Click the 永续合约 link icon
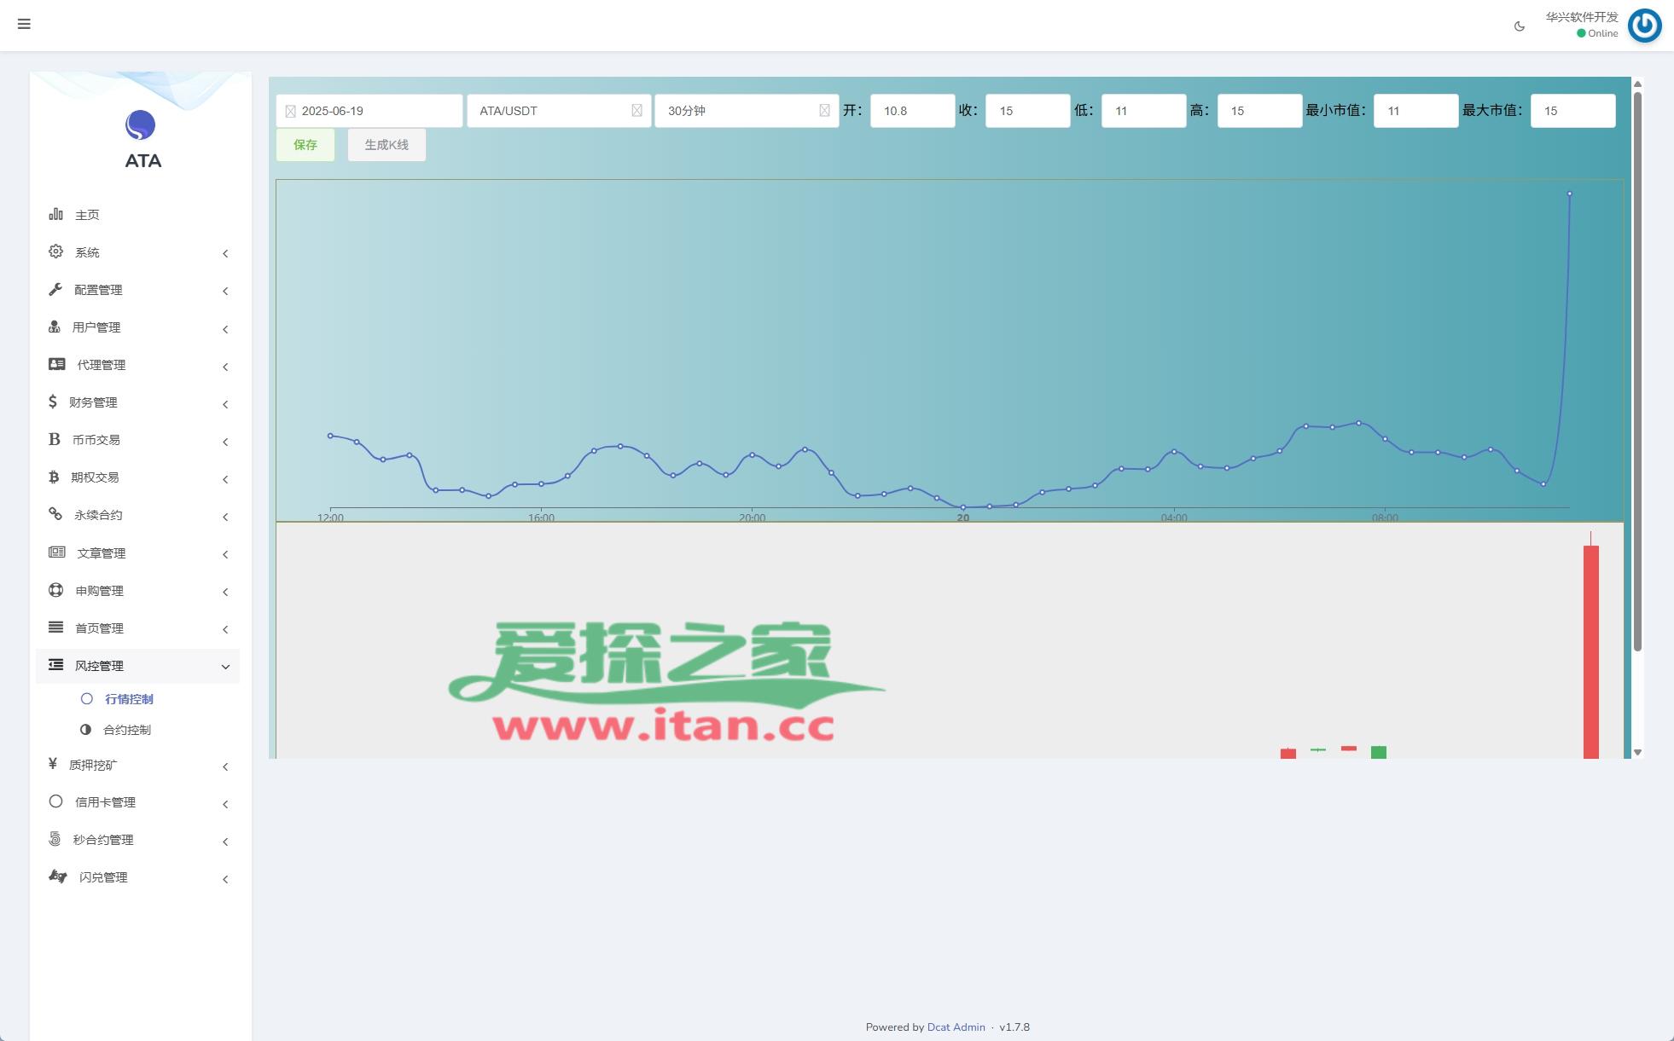This screenshot has width=1674, height=1041. 55,514
